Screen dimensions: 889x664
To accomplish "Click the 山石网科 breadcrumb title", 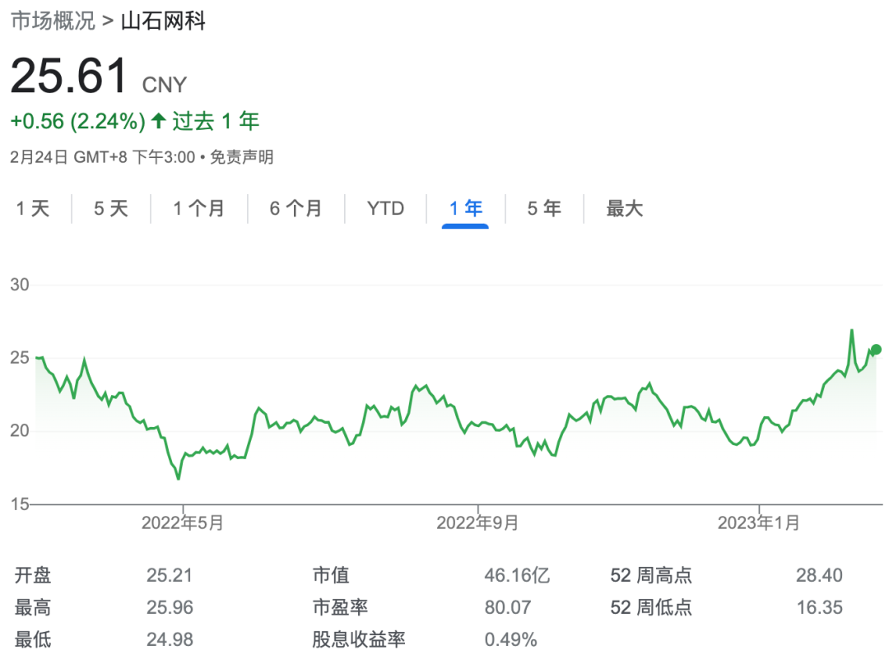I will click(x=163, y=21).
